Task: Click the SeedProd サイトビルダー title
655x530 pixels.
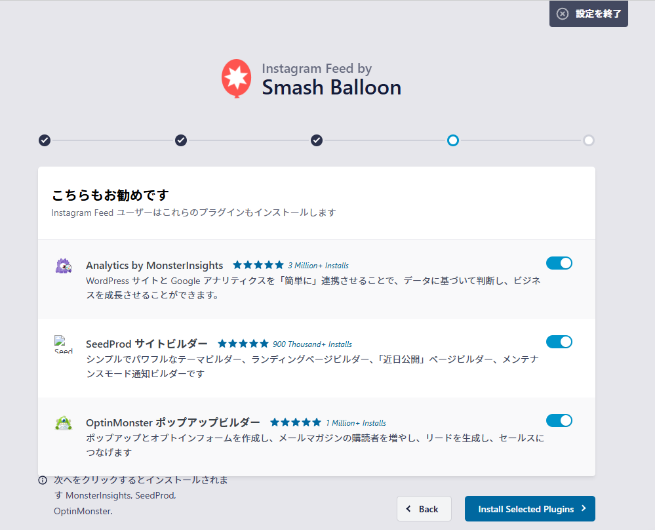Action: pos(147,344)
